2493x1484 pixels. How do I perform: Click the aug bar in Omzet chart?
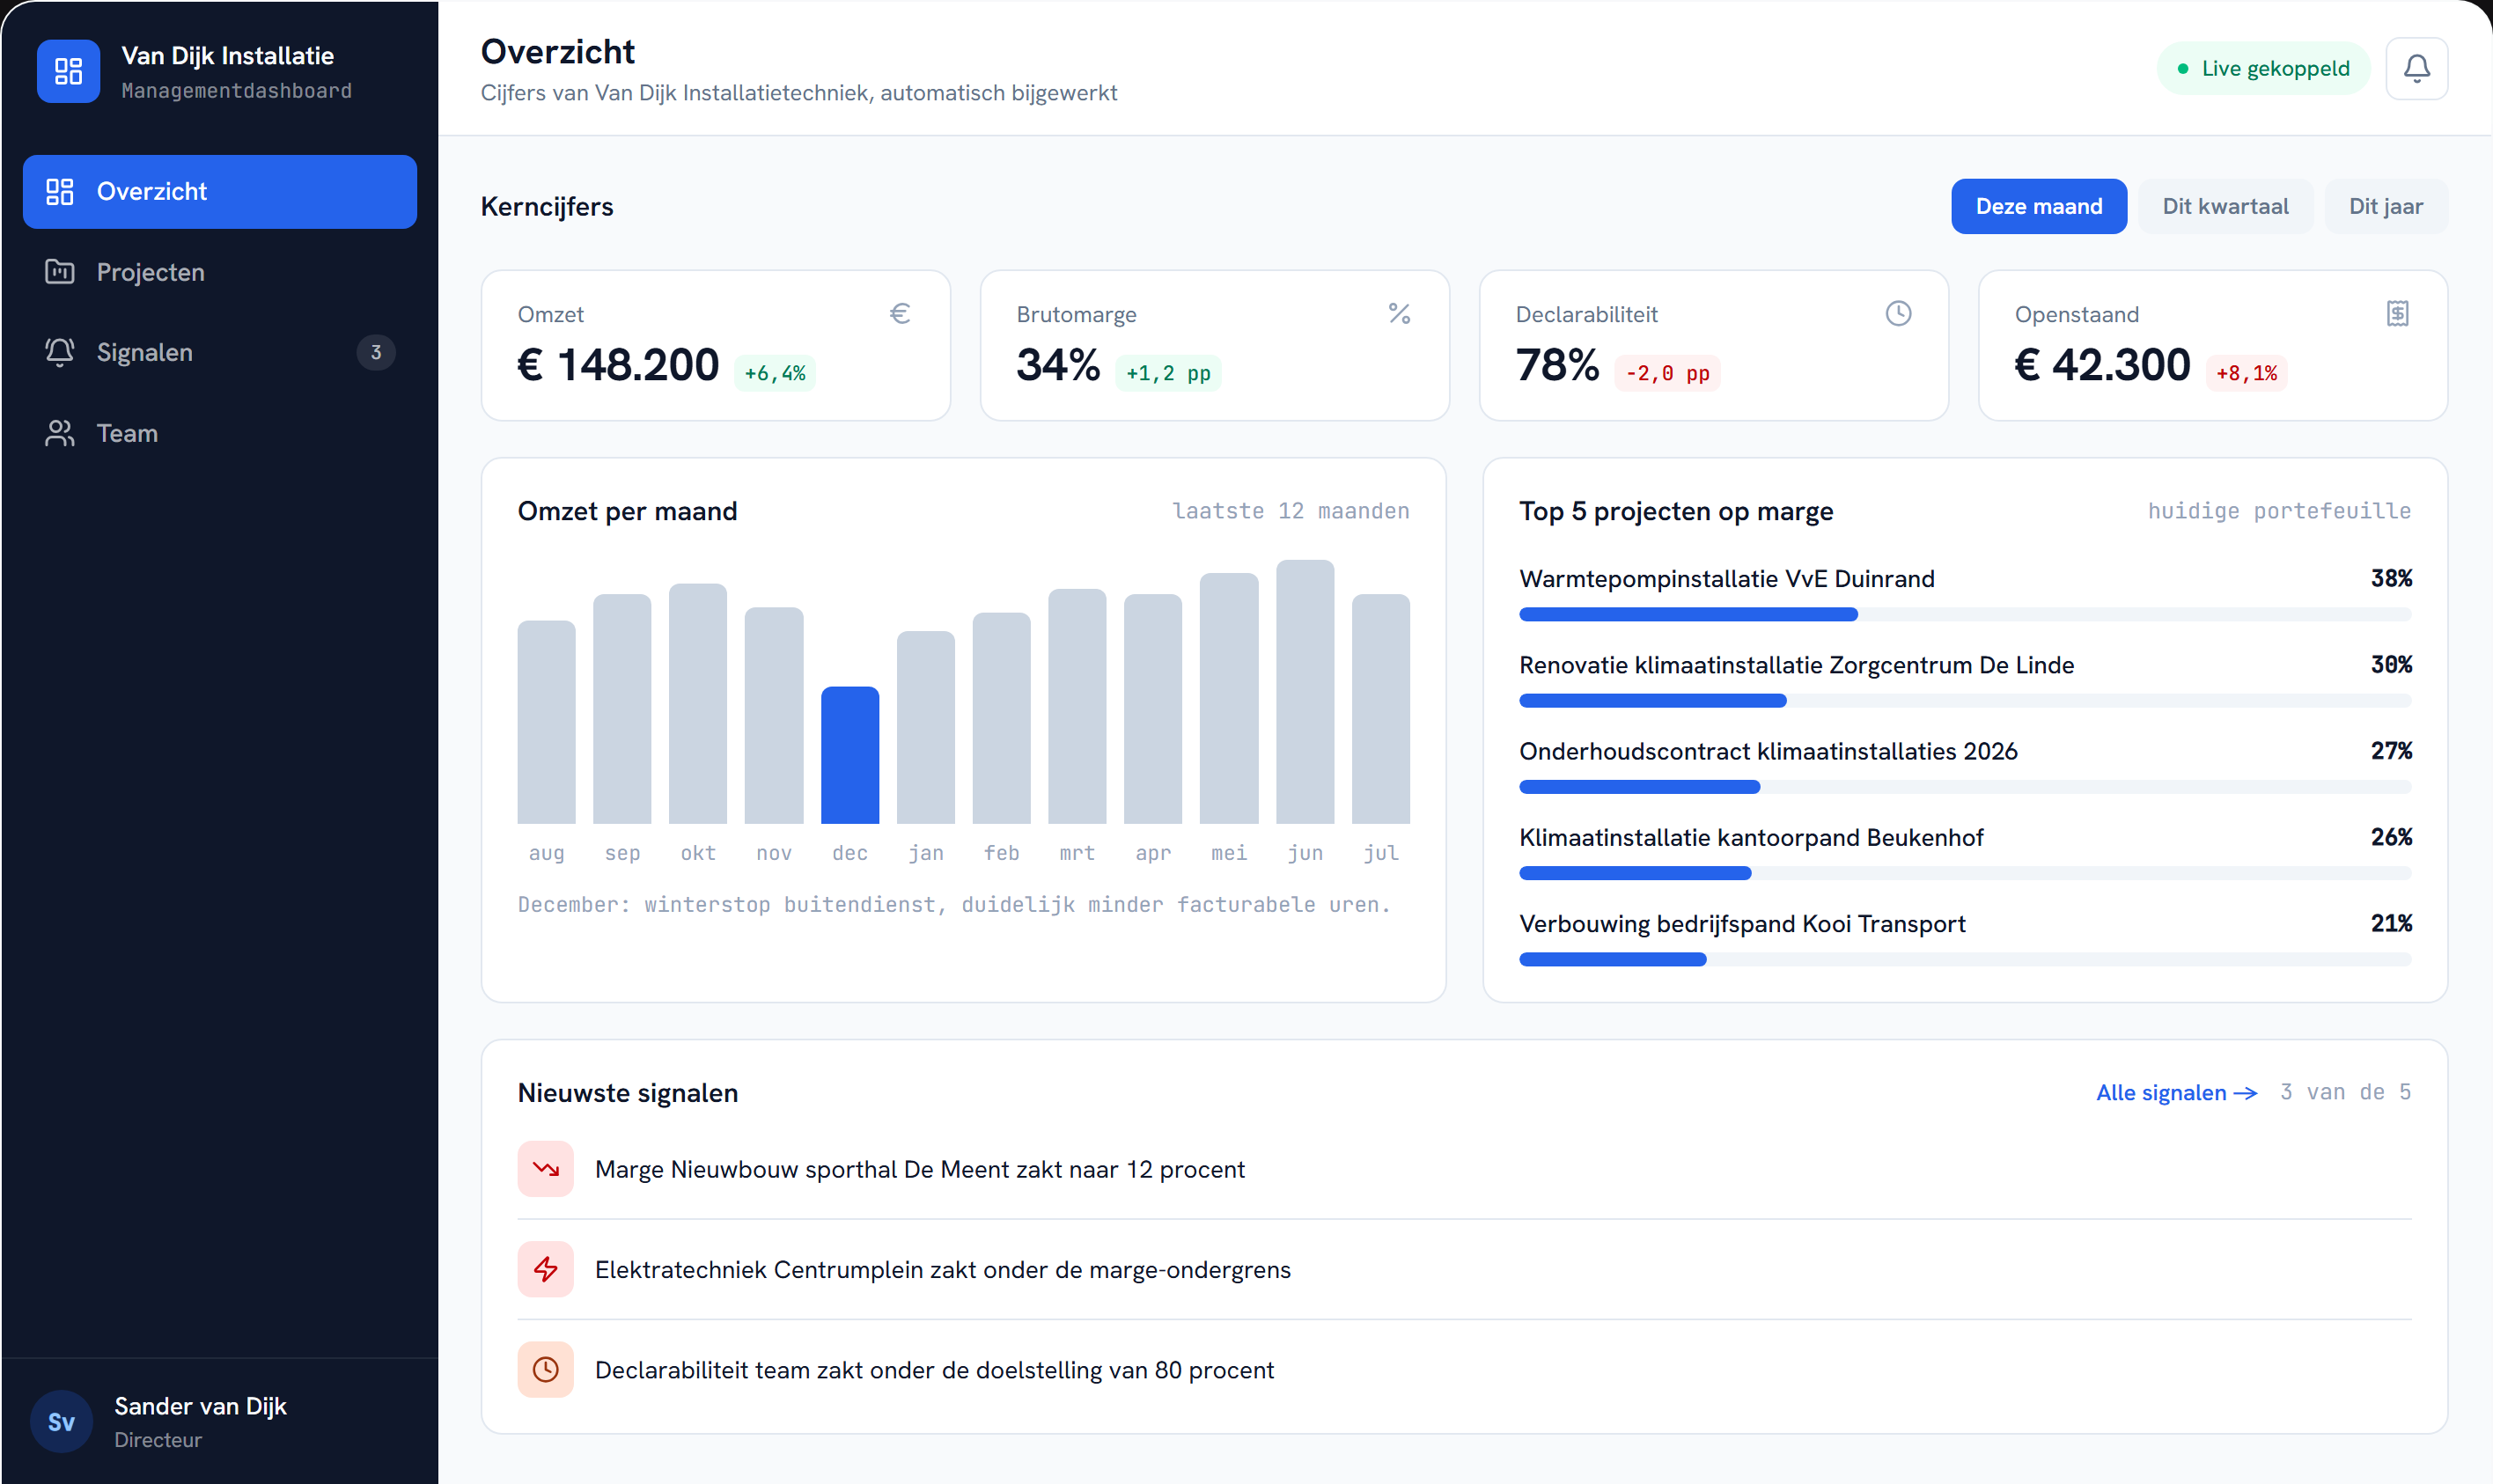pyautogui.click(x=546, y=722)
